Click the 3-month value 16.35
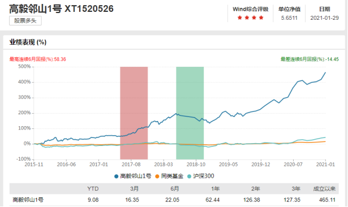Screen dimensions: 348x207 (x=132, y=200)
